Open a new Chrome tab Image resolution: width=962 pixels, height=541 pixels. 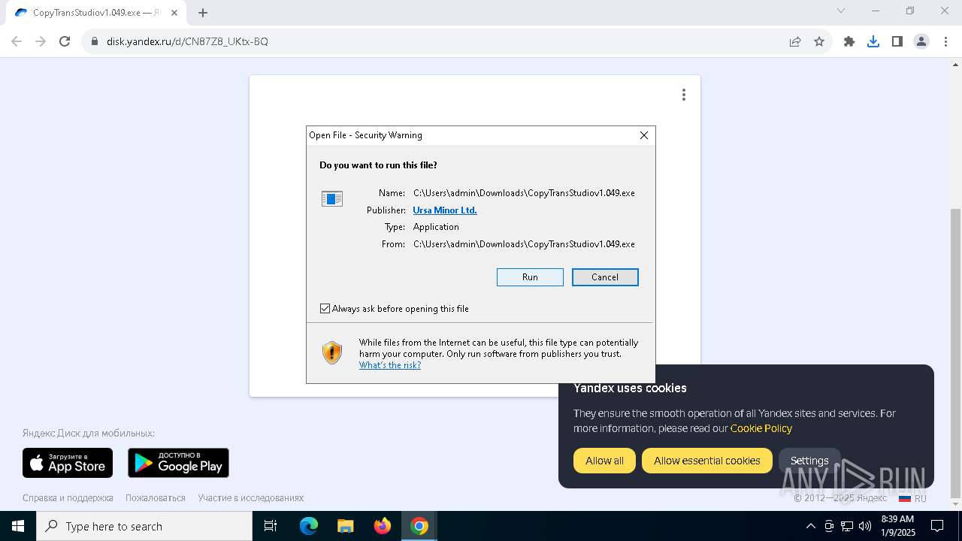click(203, 13)
